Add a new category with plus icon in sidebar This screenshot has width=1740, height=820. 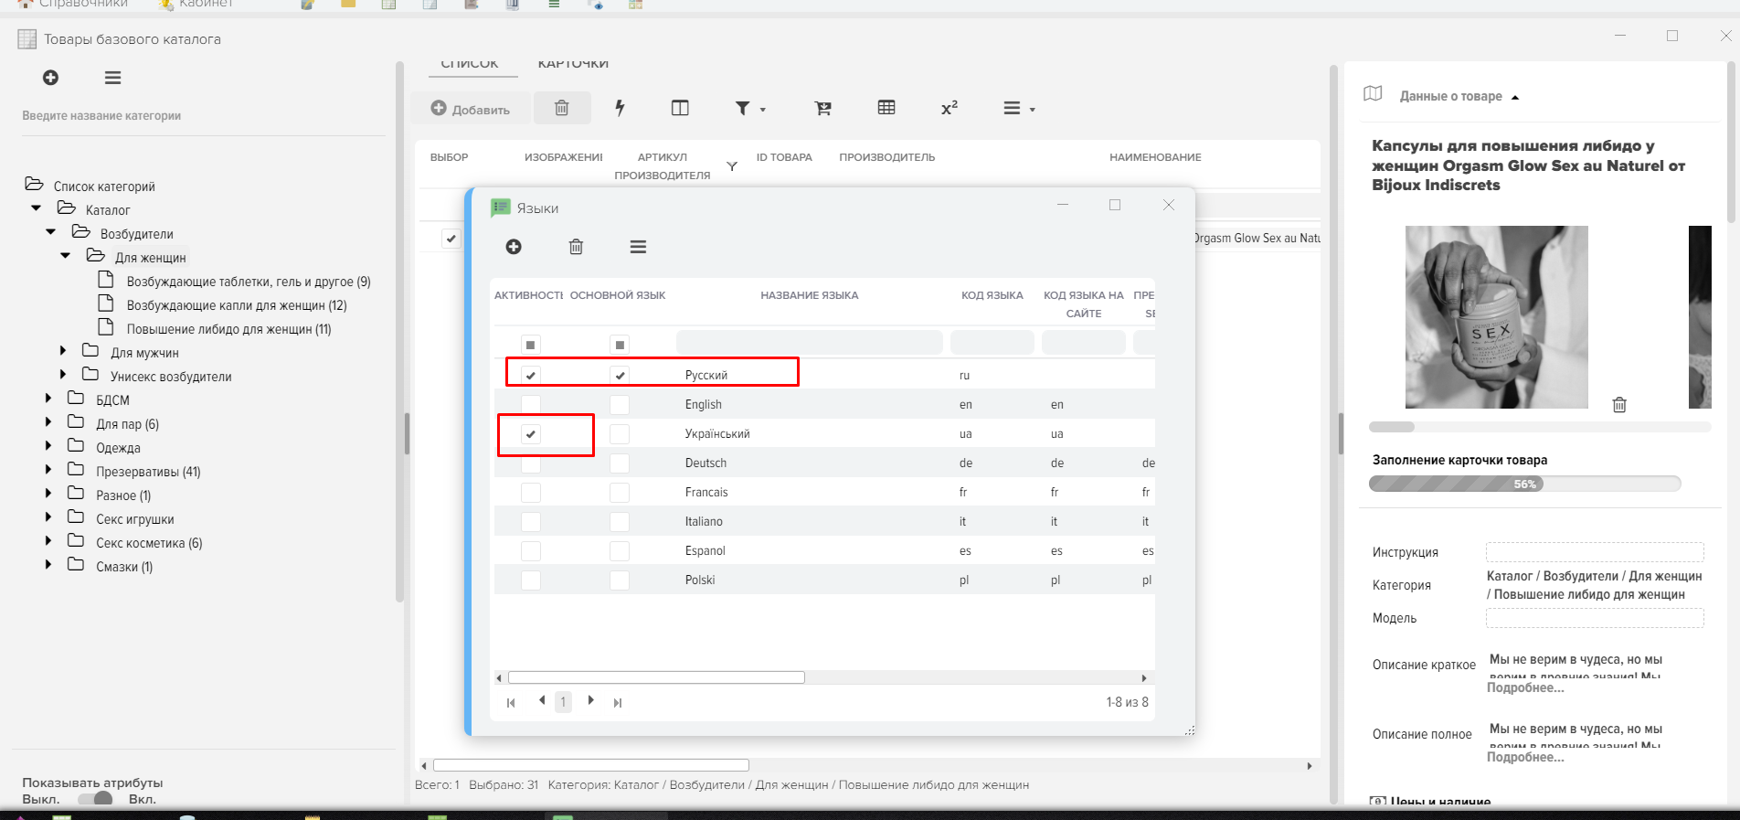(50, 78)
